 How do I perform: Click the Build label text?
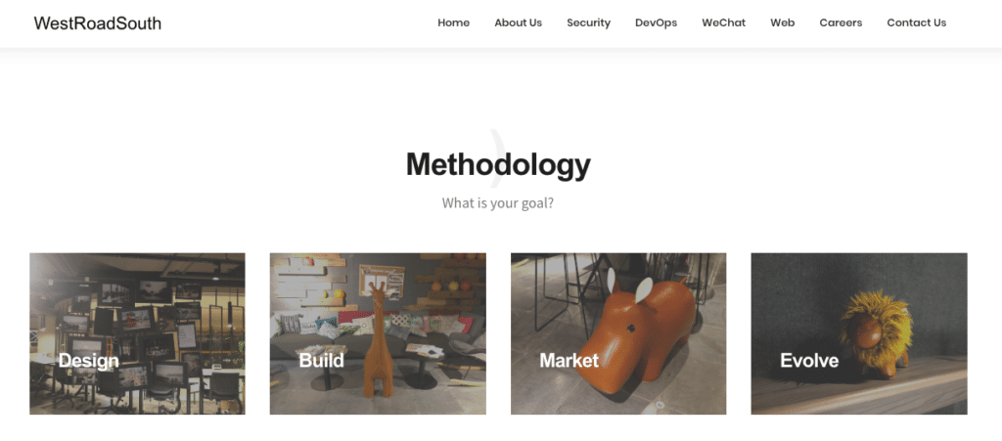coord(321,361)
